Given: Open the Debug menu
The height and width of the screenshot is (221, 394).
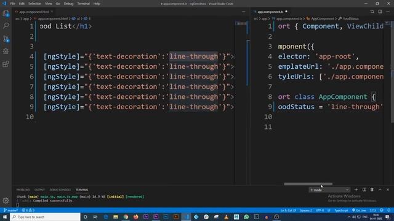Looking at the screenshot, I should pos(68,4).
